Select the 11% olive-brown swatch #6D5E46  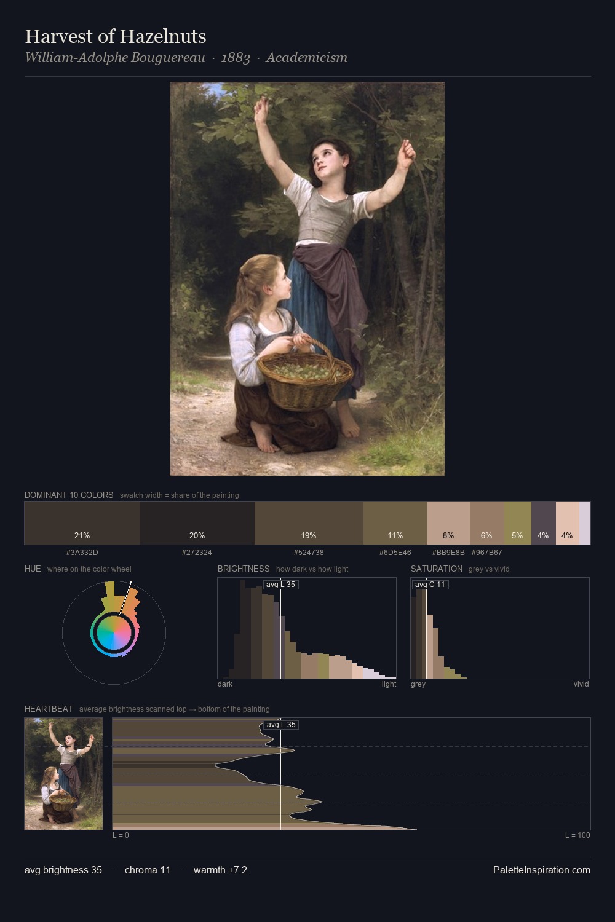(x=395, y=523)
